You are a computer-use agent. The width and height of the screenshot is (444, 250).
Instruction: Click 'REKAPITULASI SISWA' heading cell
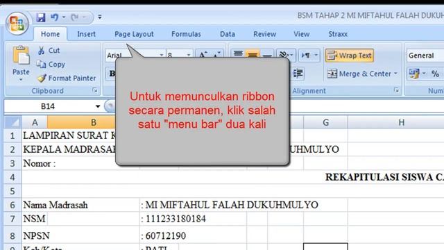pyautogui.click(x=384, y=177)
